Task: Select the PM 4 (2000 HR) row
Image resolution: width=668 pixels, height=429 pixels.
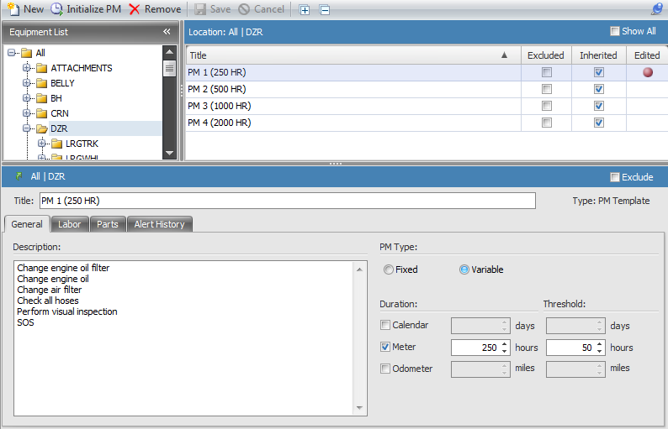Action: (x=426, y=123)
